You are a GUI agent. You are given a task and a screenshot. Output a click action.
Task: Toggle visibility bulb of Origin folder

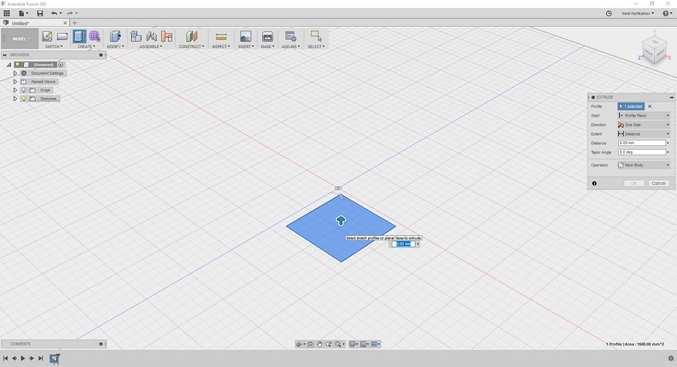(x=24, y=91)
